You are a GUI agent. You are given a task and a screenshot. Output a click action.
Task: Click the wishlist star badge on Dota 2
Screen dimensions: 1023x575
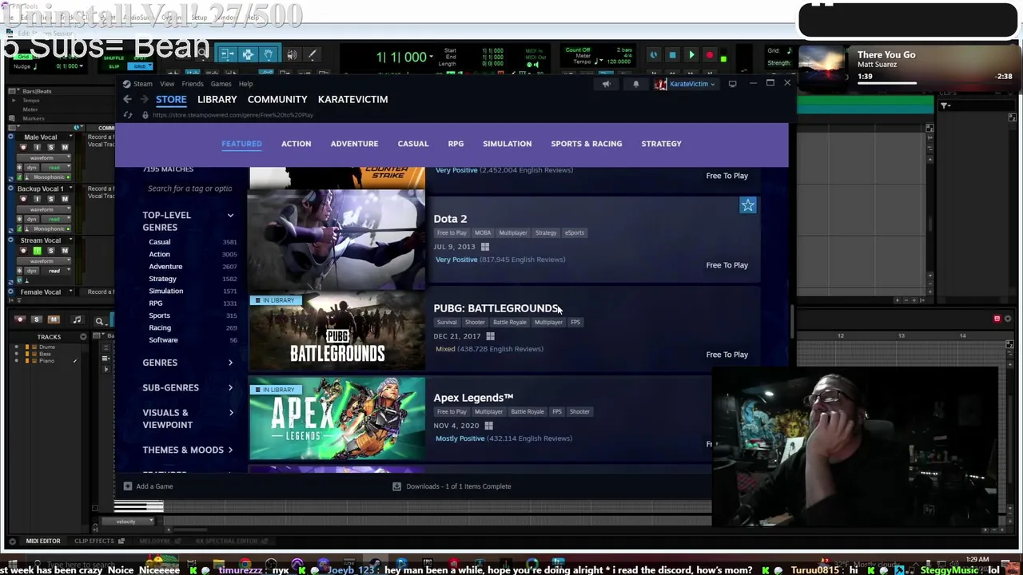coord(747,206)
